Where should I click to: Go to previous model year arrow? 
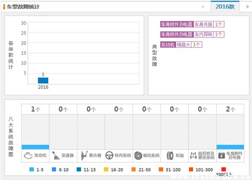click(203, 7)
